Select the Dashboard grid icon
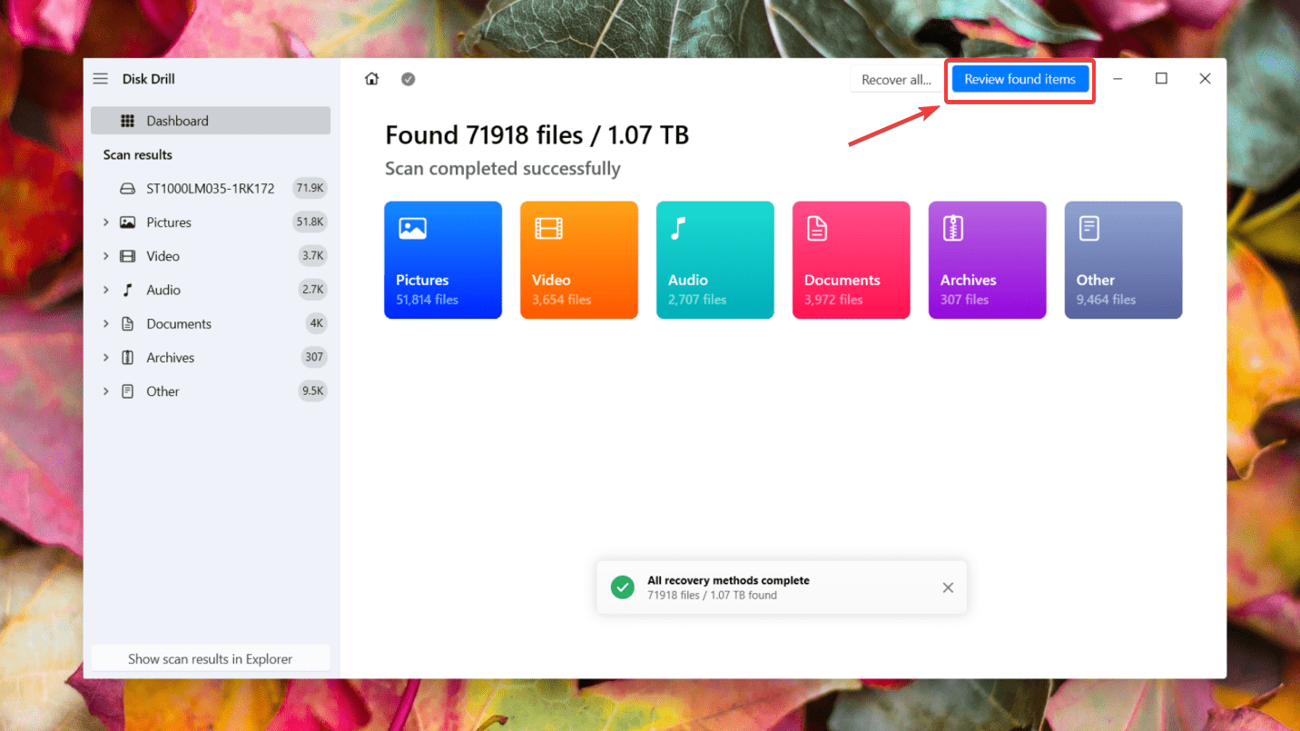The width and height of the screenshot is (1300, 731). click(x=128, y=121)
